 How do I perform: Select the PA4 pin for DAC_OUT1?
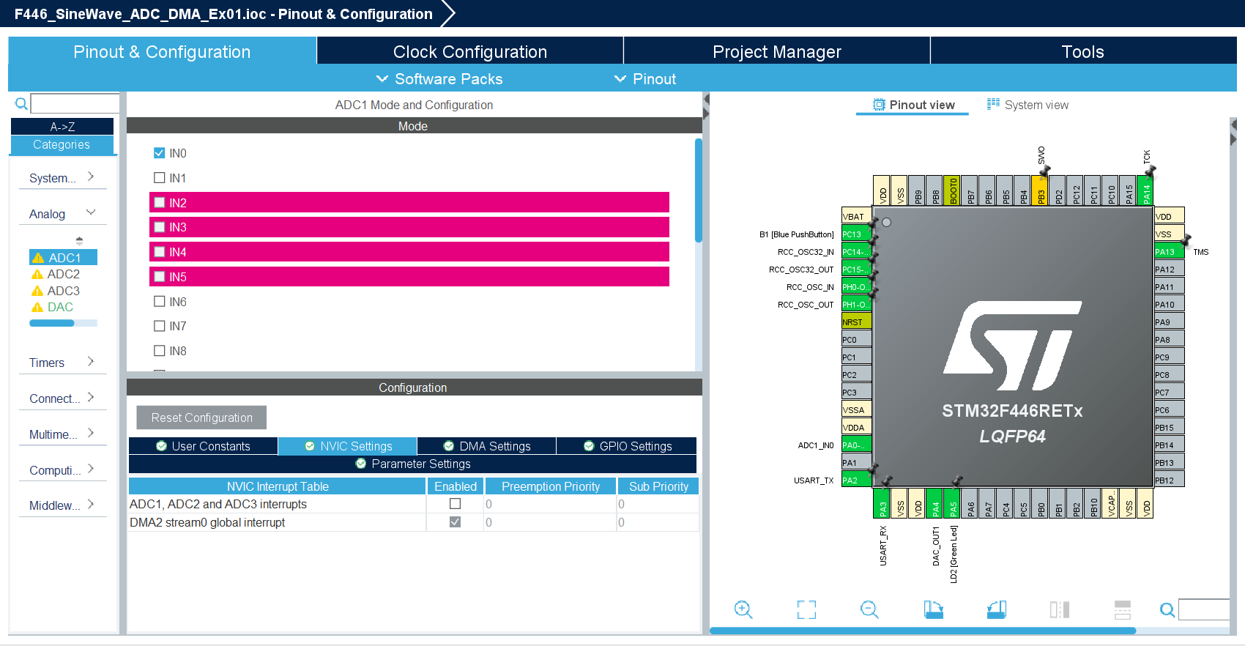[935, 503]
